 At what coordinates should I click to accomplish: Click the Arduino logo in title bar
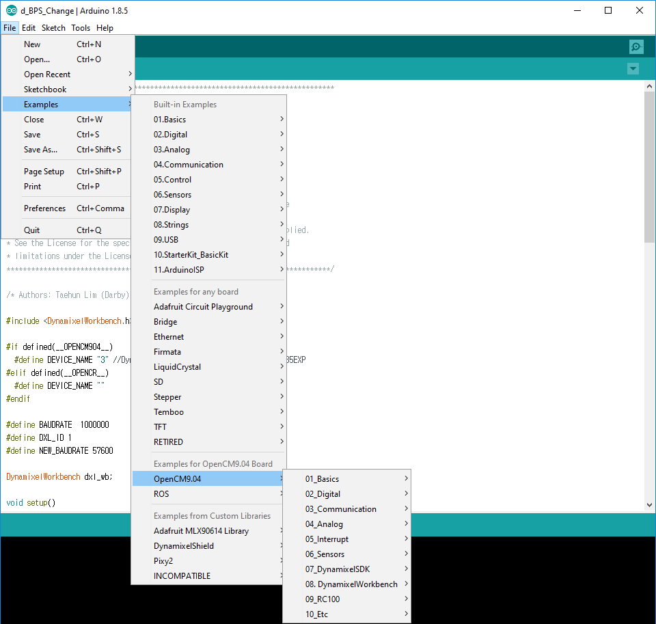tap(12, 10)
